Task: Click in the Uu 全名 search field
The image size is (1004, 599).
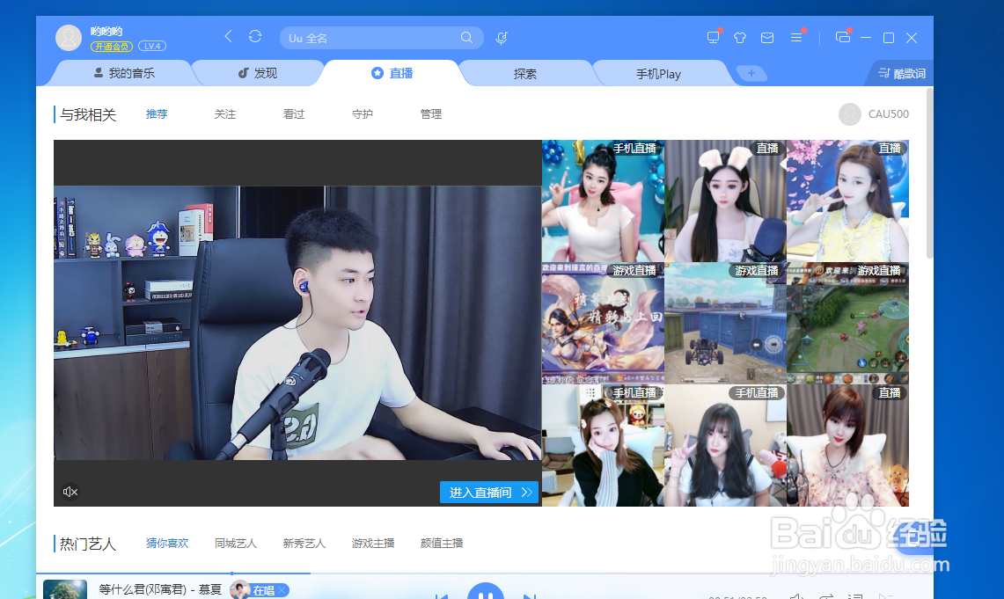Action: click(x=371, y=38)
